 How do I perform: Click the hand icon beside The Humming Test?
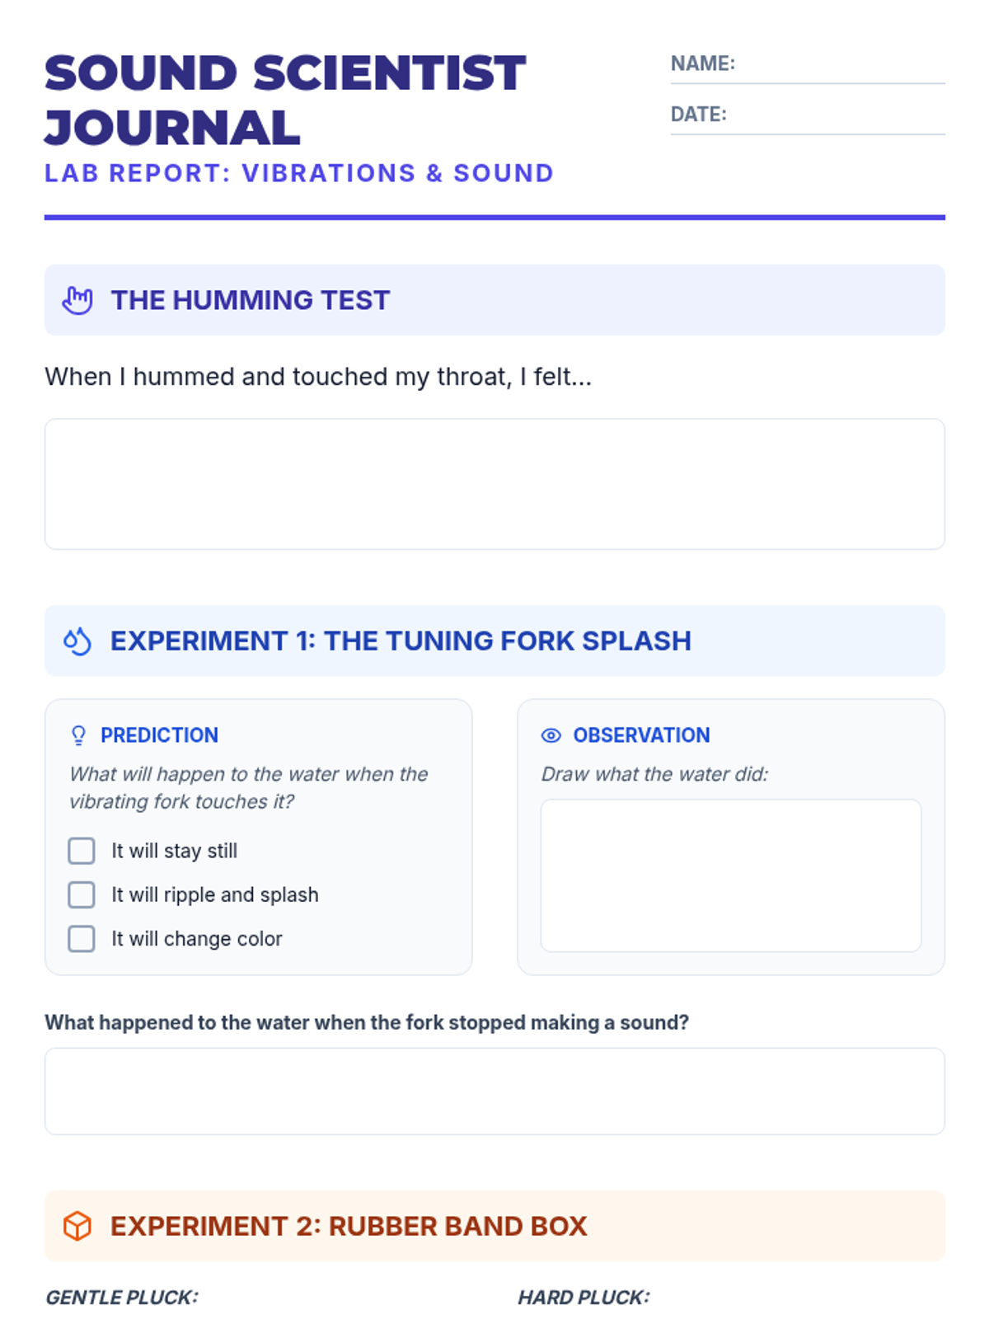(77, 300)
